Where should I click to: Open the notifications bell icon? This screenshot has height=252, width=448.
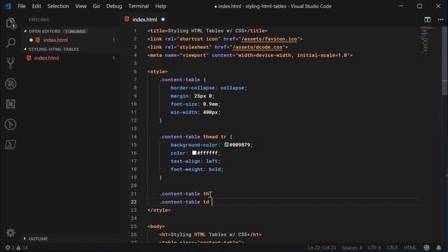coord(439,248)
